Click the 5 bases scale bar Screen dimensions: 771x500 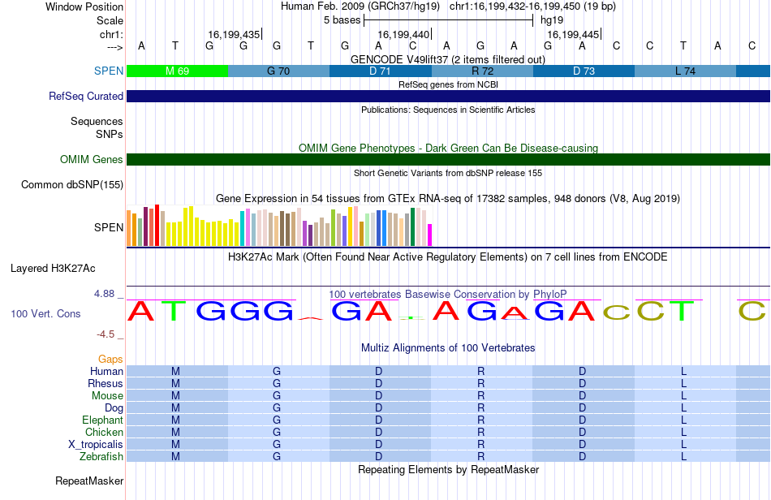449,20
